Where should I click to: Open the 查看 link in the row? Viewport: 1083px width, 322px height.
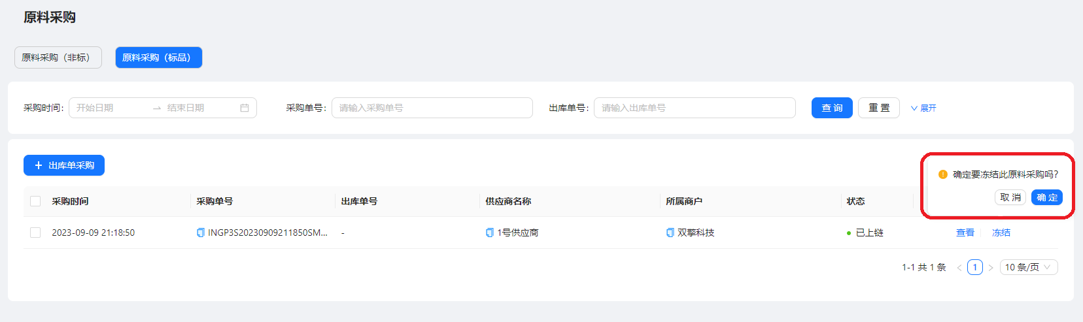[965, 233]
